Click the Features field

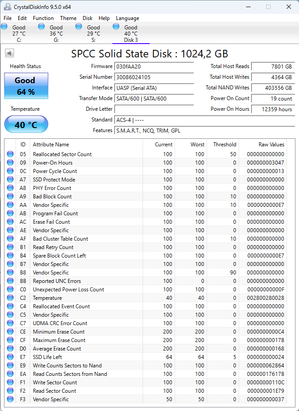click(205, 131)
